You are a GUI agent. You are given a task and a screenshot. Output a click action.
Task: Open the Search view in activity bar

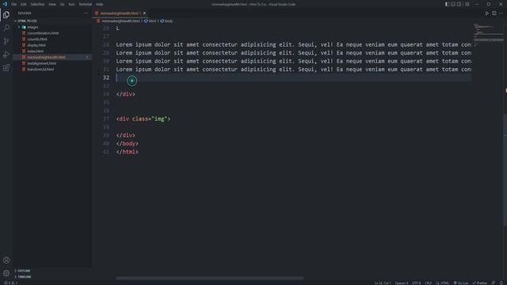[6, 28]
